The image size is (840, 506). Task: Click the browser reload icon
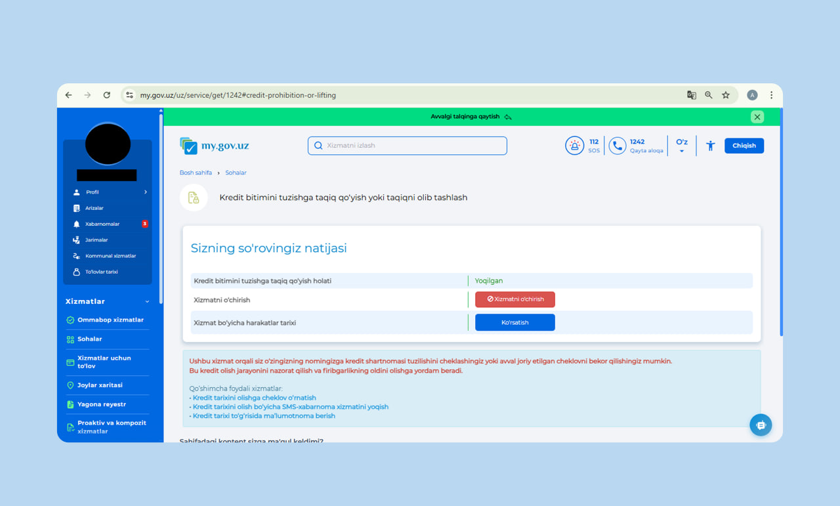coord(106,95)
